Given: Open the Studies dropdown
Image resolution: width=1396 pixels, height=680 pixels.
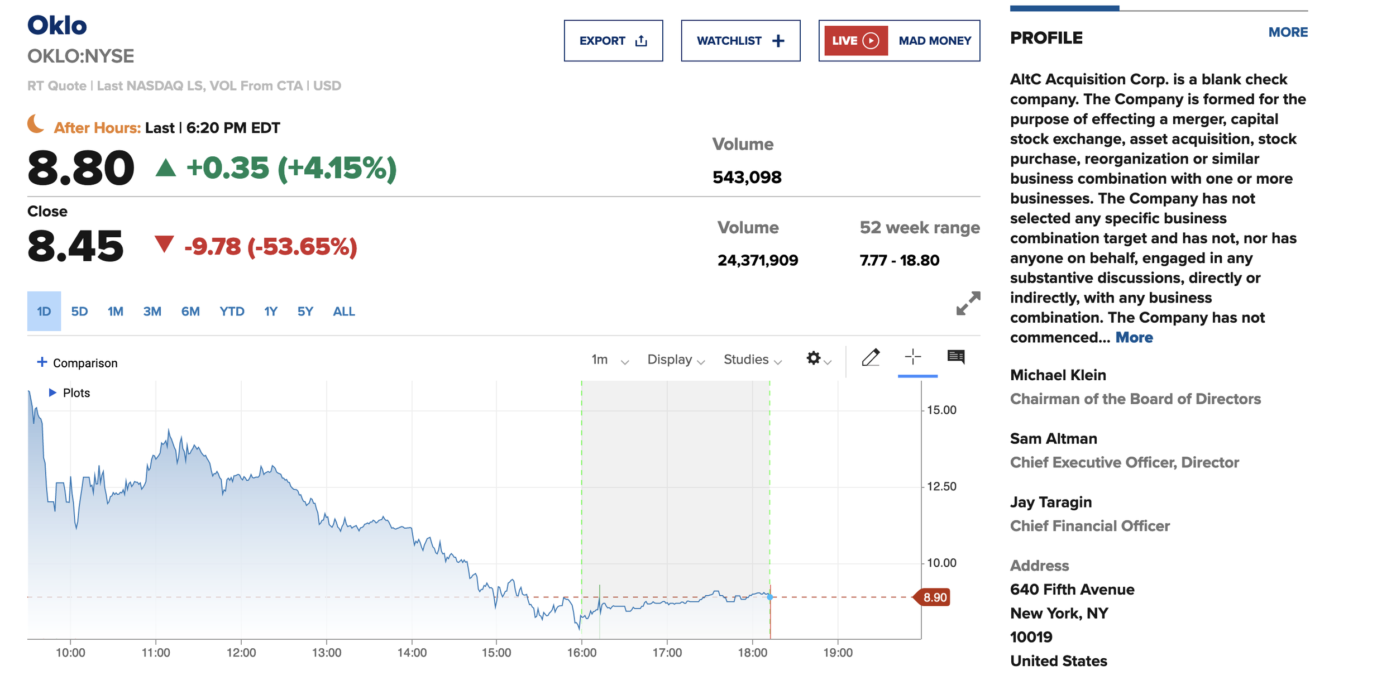Looking at the screenshot, I should point(752,360).
